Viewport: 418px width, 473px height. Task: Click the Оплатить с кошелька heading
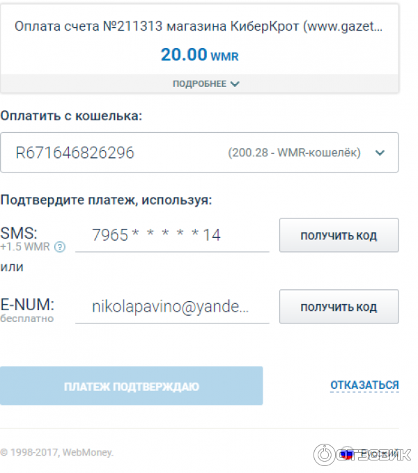pyautogui.click(x=71, y=115)
